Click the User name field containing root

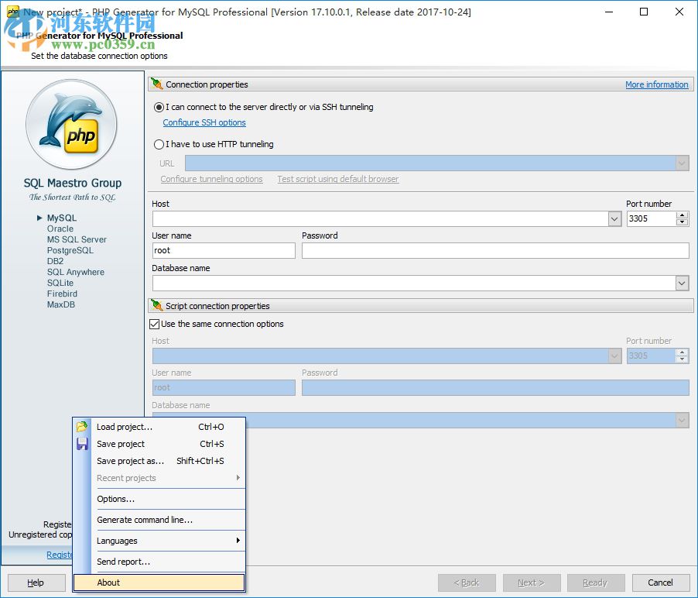click(x=223, y=250)
